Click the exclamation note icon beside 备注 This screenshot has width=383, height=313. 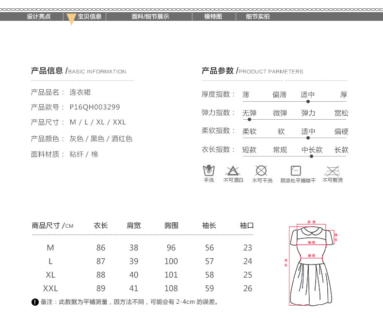[x=35, y=302]
